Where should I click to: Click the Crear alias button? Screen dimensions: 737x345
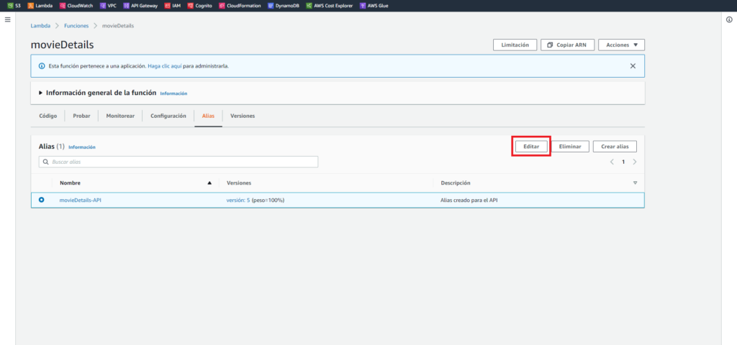coord(615,146)
